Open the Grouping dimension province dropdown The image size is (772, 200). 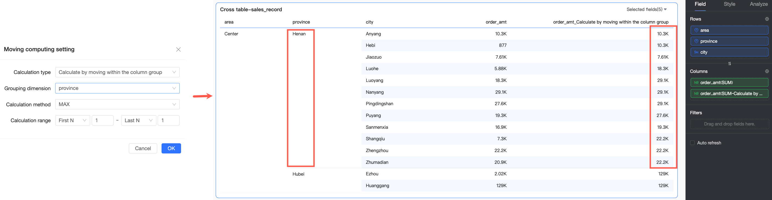pos(118,88)
